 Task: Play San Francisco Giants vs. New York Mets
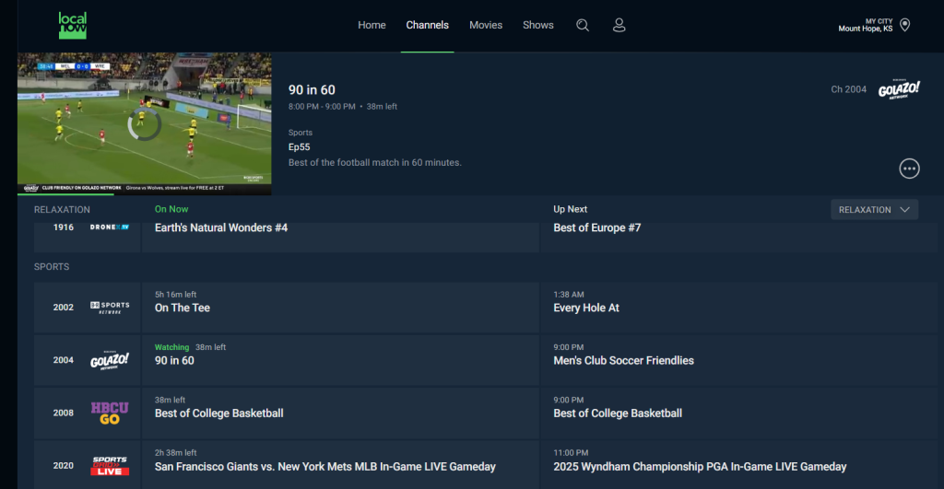click(x=340, y=465)
